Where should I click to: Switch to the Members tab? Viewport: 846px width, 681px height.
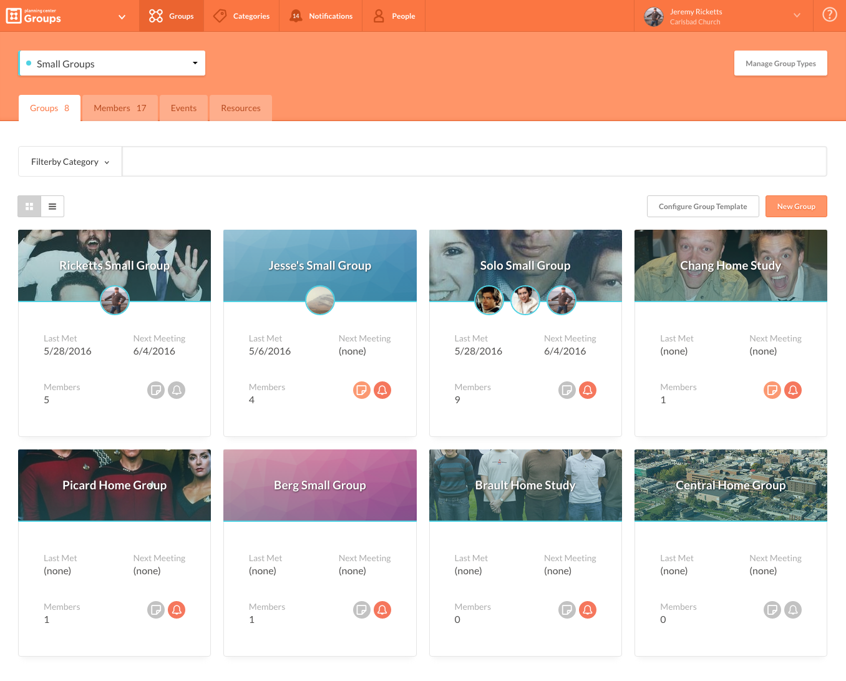120,107
